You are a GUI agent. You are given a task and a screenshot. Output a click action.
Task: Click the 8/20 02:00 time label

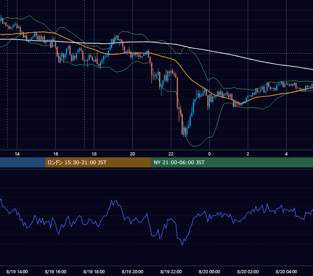coord(248,271)
